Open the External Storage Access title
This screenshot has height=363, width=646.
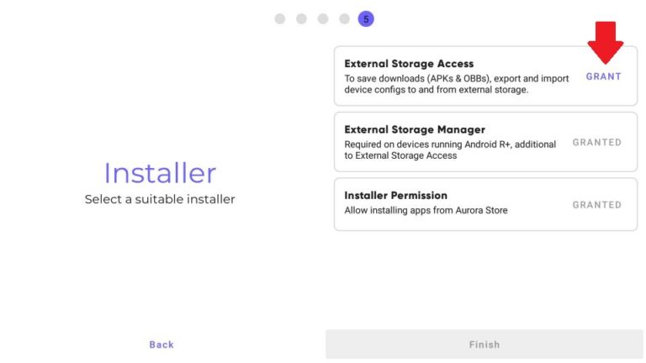[x=409, y=64]
